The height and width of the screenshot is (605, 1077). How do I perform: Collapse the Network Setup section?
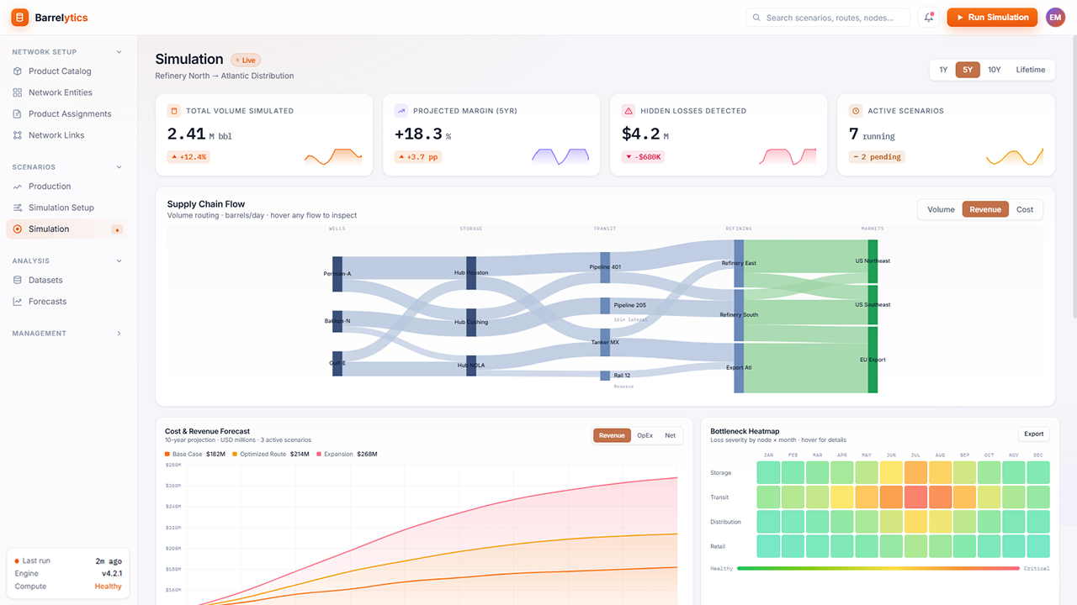coord(119,52)
